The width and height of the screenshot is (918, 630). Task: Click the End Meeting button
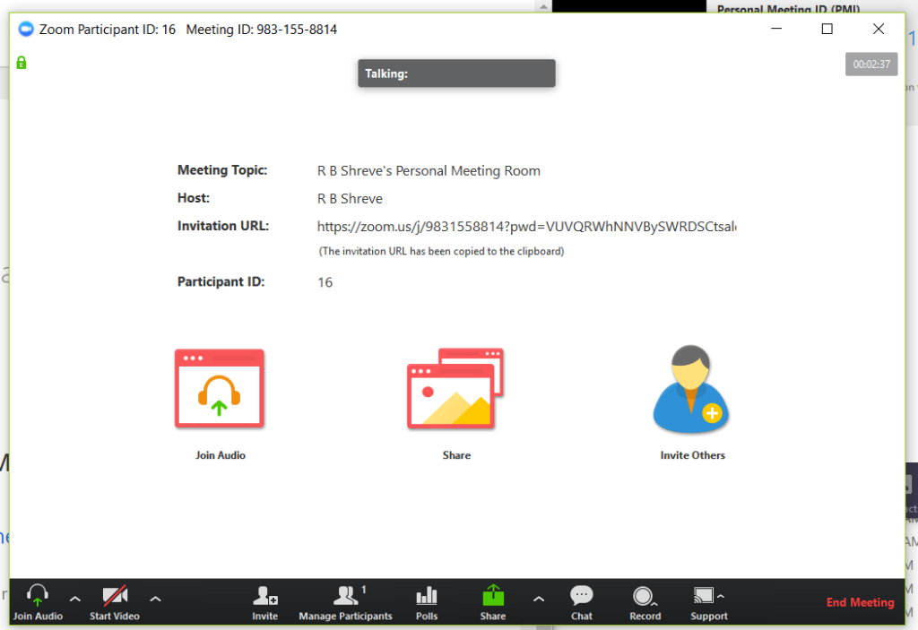click(860, 602)
